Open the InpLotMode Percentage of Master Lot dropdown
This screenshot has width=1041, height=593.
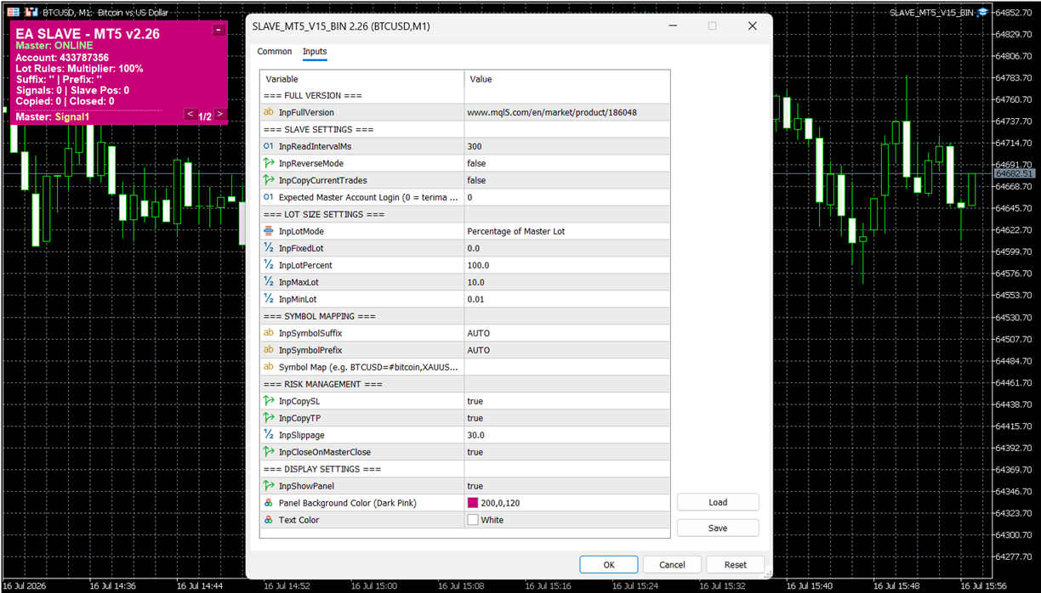coord(567,231)
